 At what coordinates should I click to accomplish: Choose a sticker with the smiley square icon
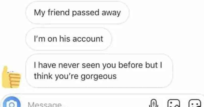(x=195, y=103)
